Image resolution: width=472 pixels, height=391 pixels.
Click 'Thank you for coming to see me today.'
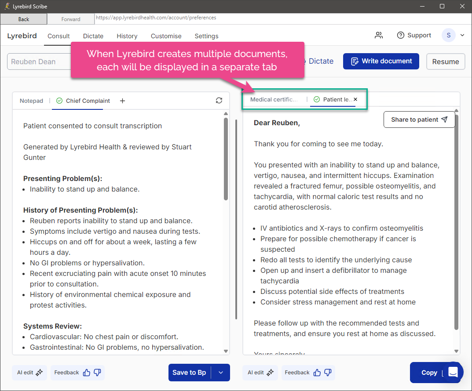click(318, 144)
